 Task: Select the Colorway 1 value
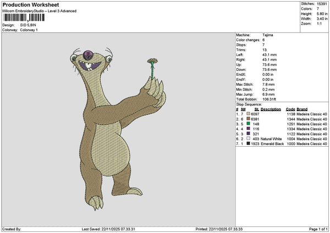[29, 30]
